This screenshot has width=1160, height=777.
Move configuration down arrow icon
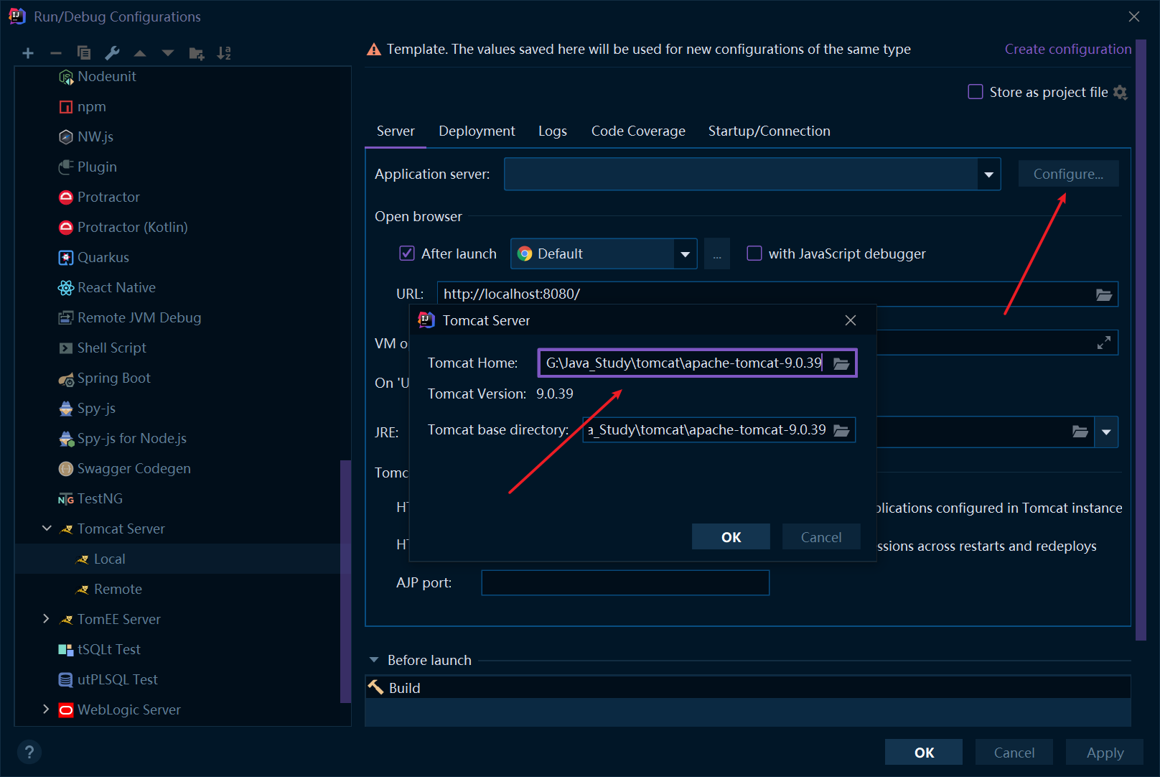click(168, 53)
